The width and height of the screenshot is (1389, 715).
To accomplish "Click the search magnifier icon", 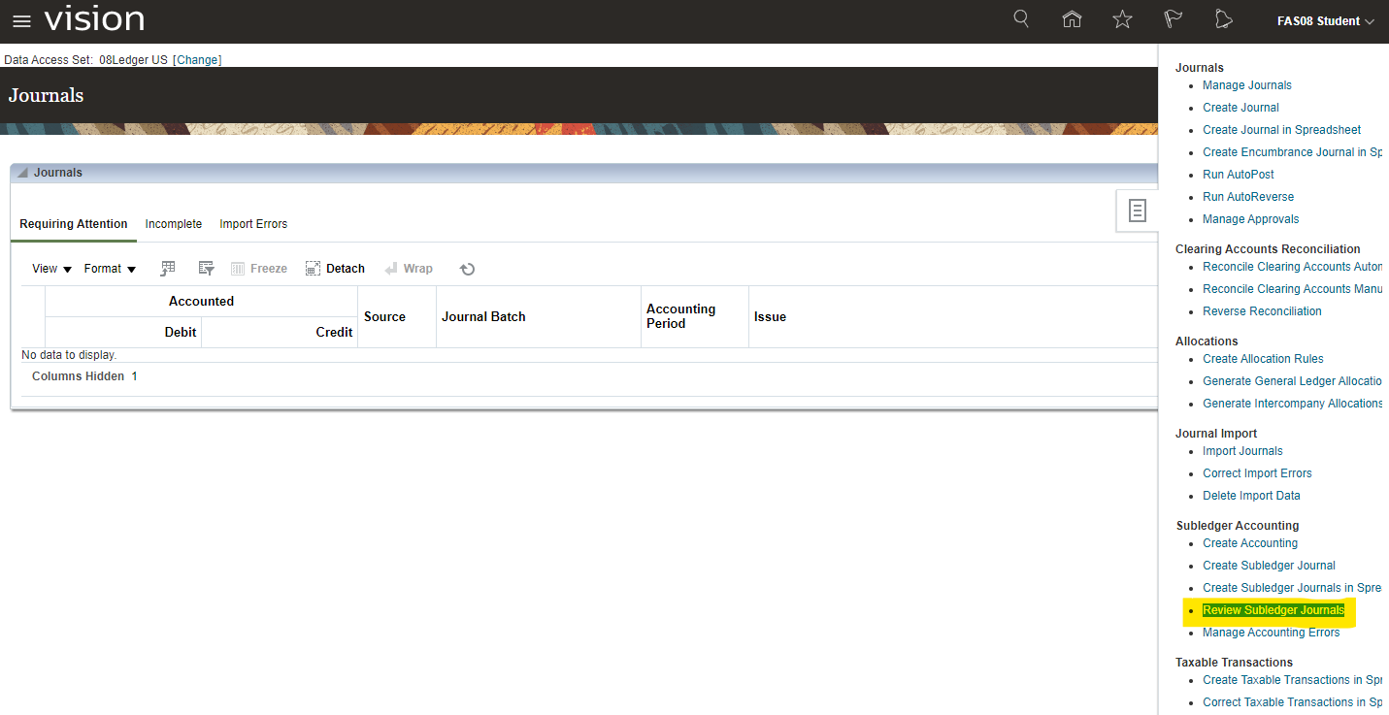I will (1021, 19).
